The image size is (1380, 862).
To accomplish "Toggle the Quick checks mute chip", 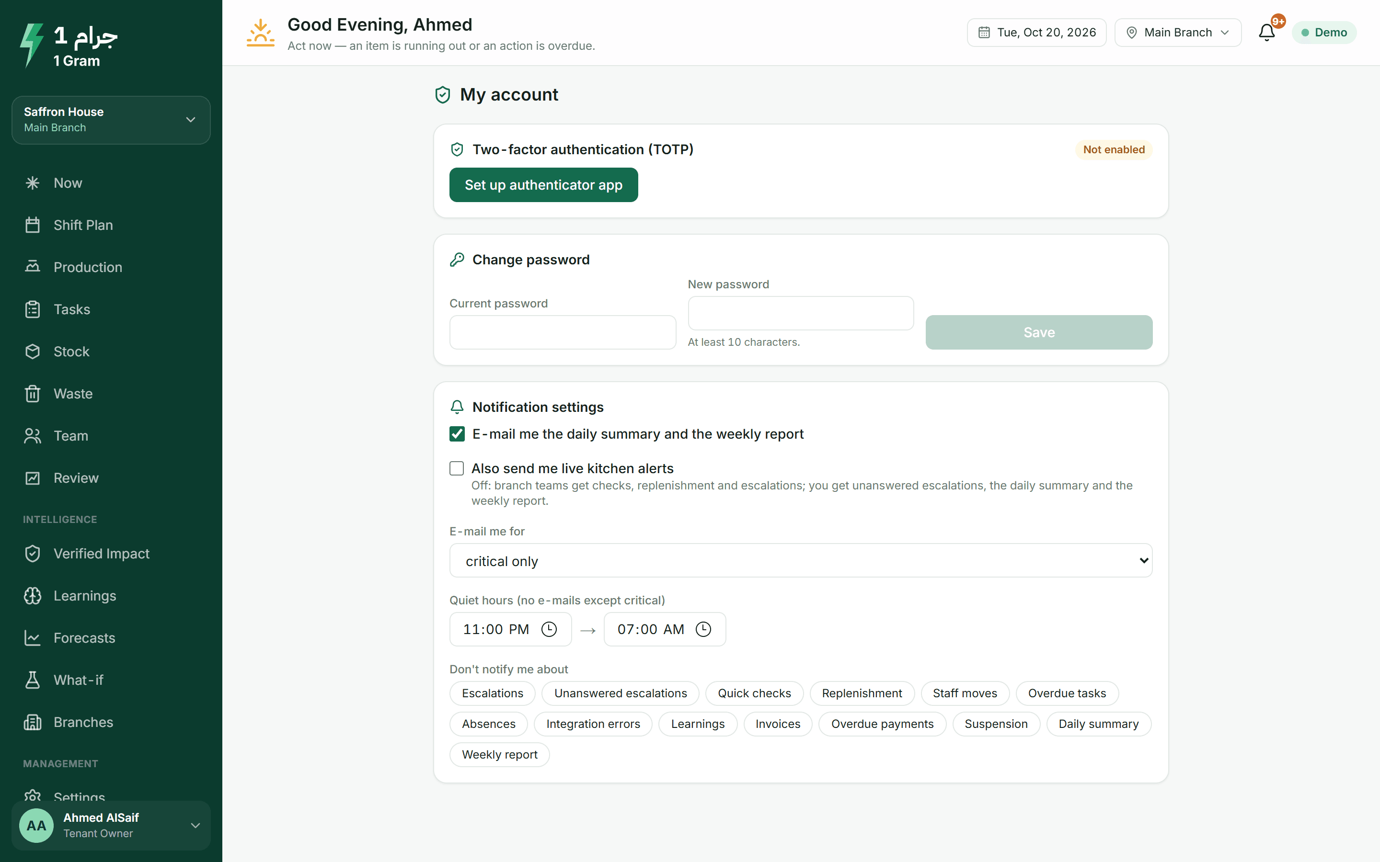I will click(x=754, y=693).
